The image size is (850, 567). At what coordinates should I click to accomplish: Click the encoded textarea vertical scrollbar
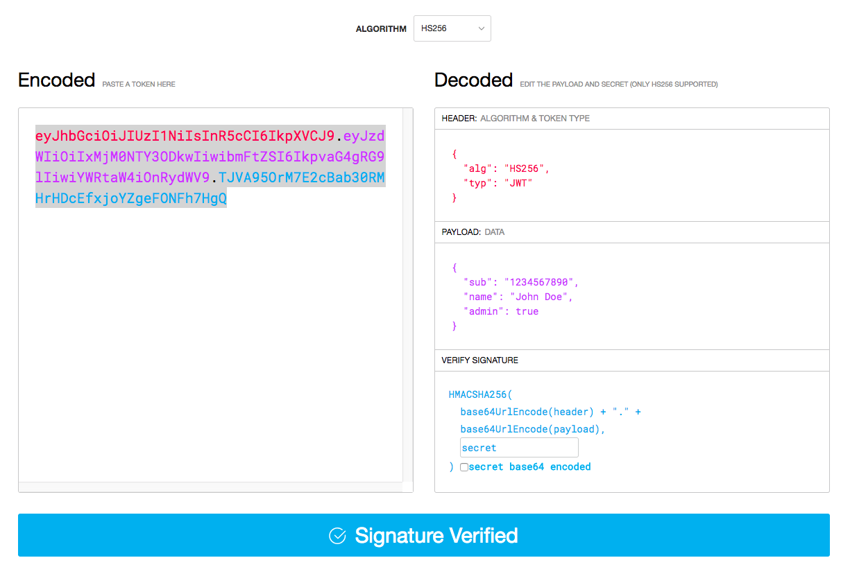tap(407, 295)
